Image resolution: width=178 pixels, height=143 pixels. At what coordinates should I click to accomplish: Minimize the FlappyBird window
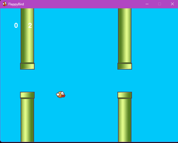[147, 4]
